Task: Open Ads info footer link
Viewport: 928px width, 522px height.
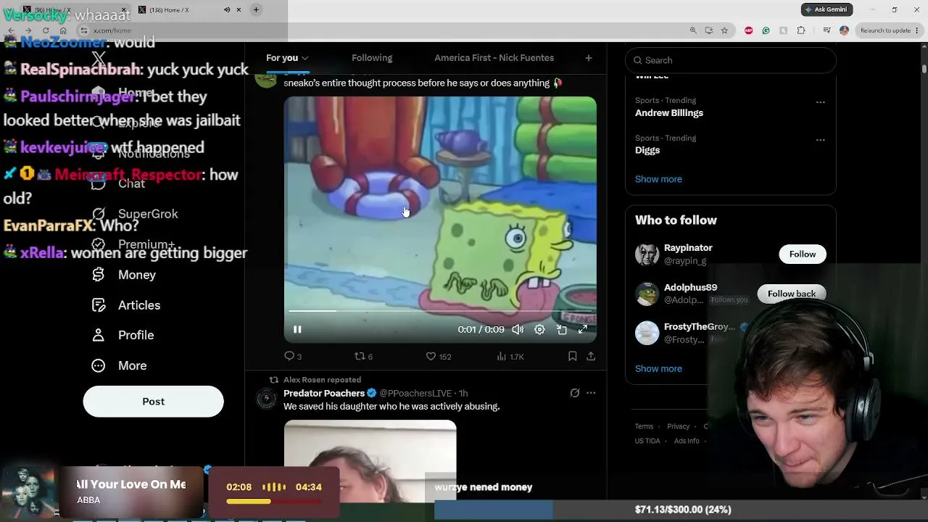Action: click(687, 441)
